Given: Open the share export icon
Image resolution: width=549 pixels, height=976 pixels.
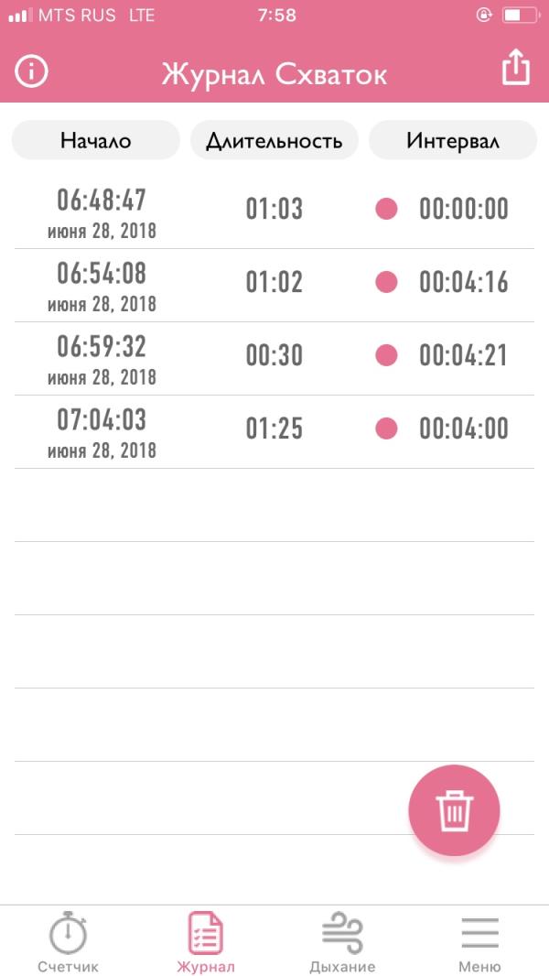Looking at the screenshot, I should pyautogui.click(x=516, y=67).
